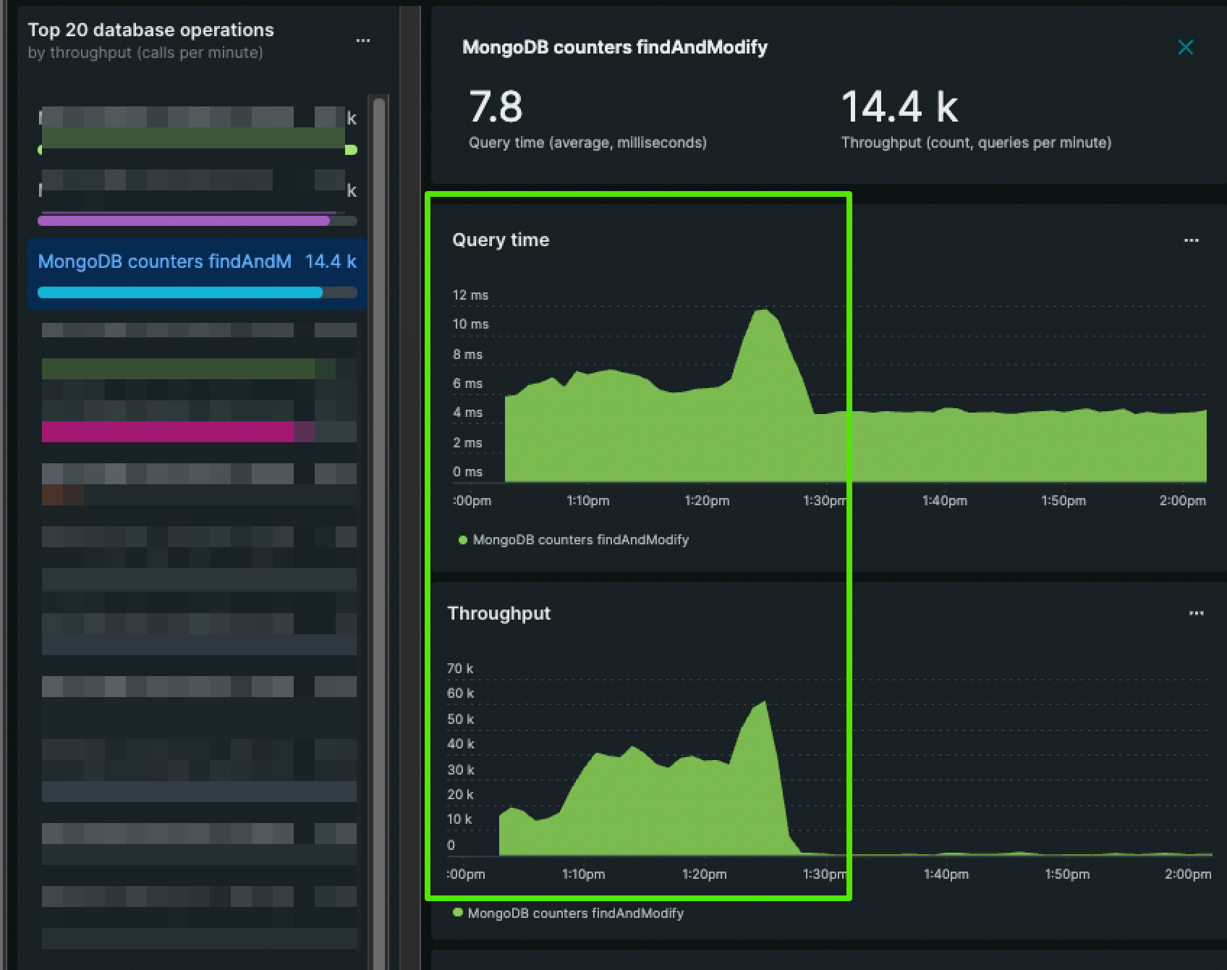The image size is (1227, 970).
Task: Open the Query time chart options menu
Action: coord(1191,240)
